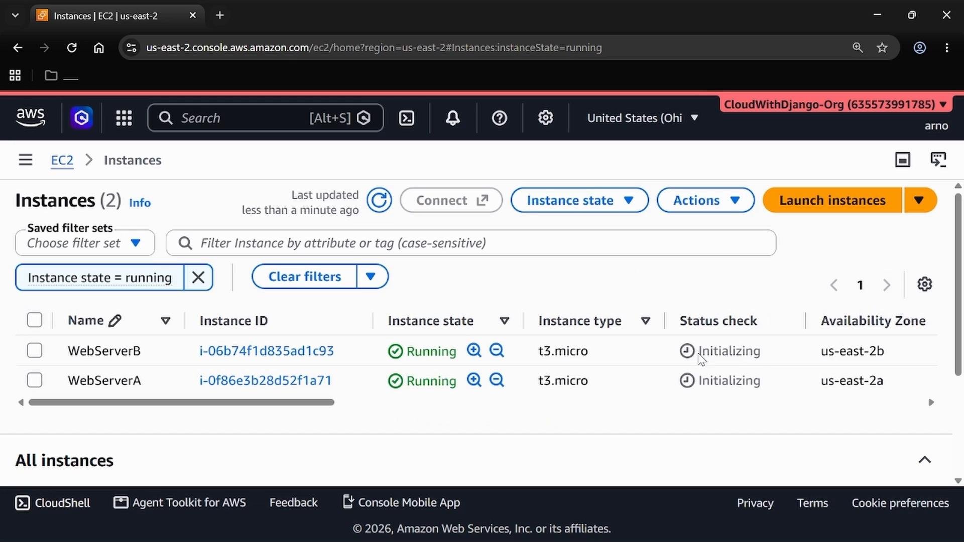Zoom out filter on WebServerA running state
964x542 pixels.
497,380
